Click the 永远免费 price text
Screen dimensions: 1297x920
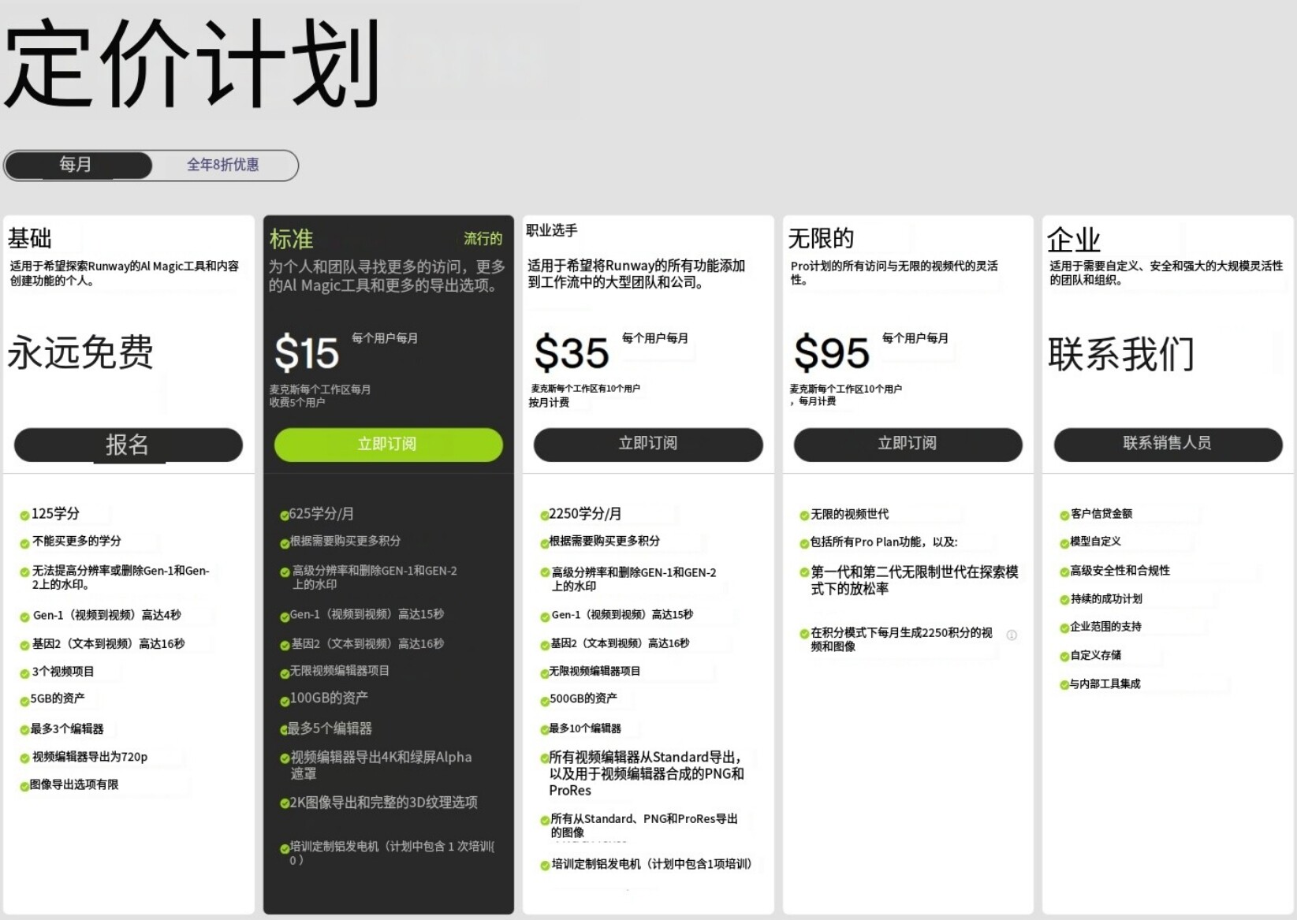(x=80, y=352)
